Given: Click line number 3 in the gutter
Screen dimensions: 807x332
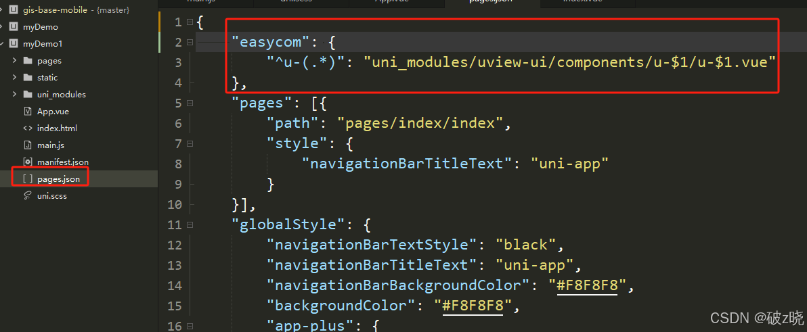Looking at the screenshot, I should pos(178,63).
